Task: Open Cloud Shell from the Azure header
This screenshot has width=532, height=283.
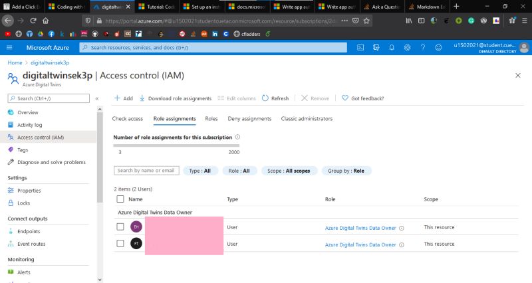Action: 360,47
